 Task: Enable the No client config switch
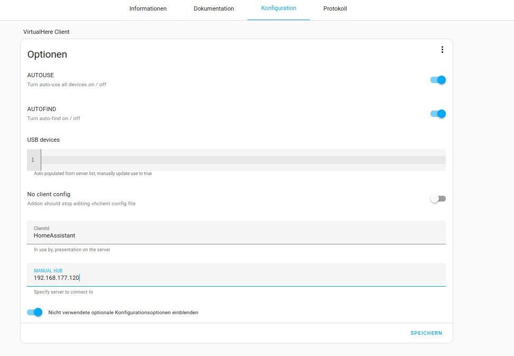pos(438,199)
